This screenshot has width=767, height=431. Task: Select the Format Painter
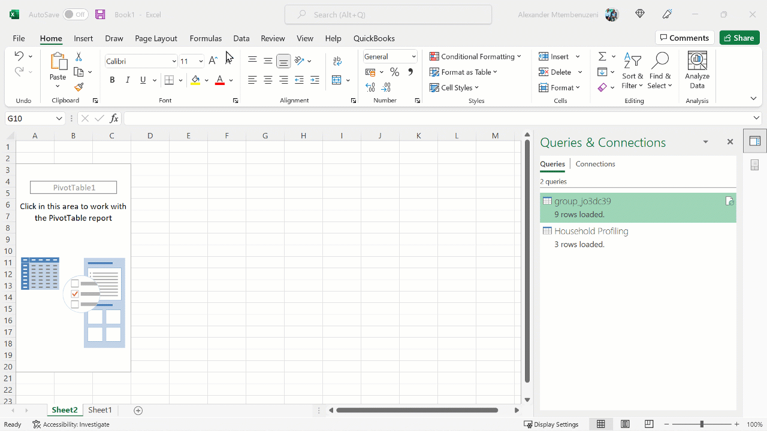pyautogui.click(x=78, y=87)
